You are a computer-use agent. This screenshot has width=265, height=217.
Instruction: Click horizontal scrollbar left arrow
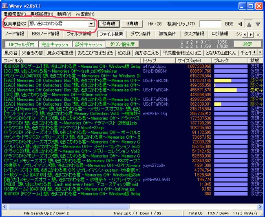click(4, 206)
